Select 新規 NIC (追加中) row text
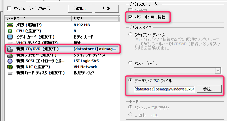 click(33, 67)
